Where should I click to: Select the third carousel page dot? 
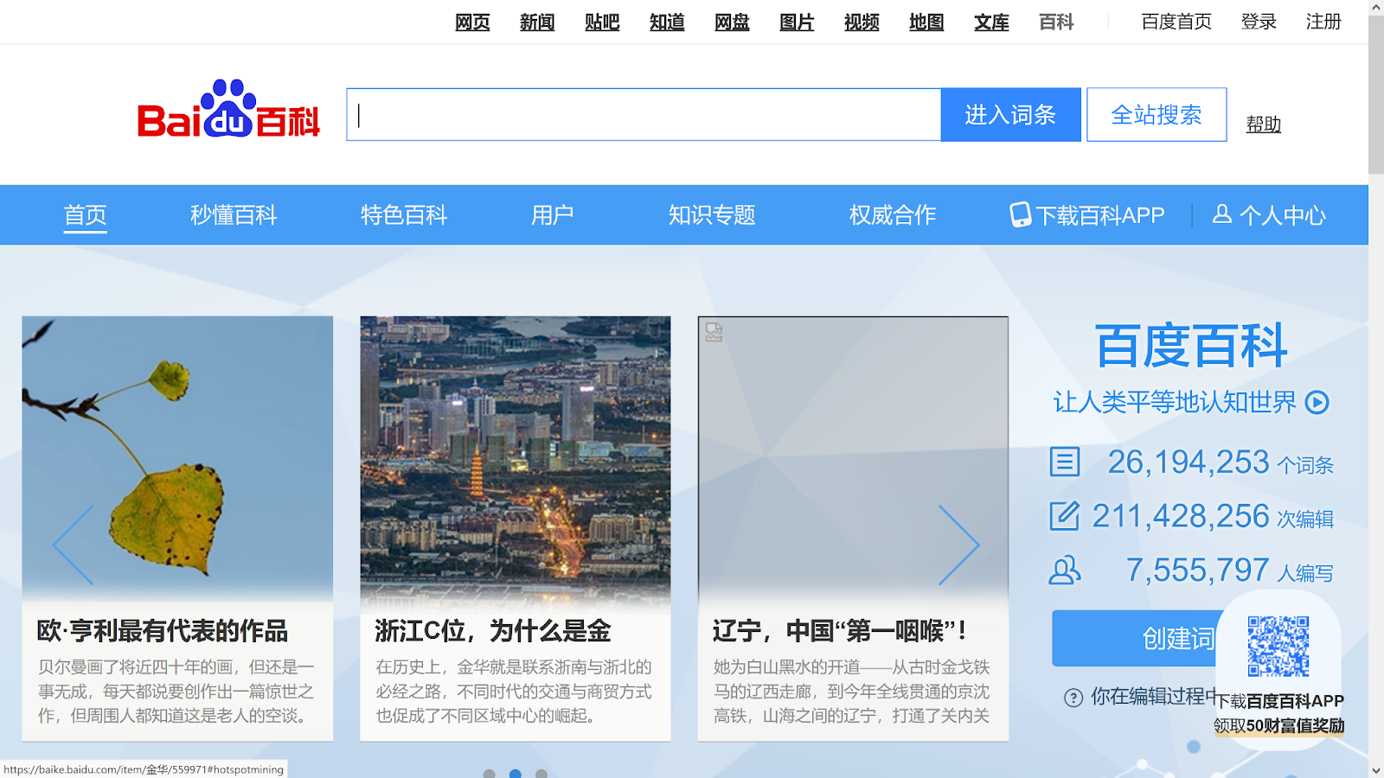541,774
